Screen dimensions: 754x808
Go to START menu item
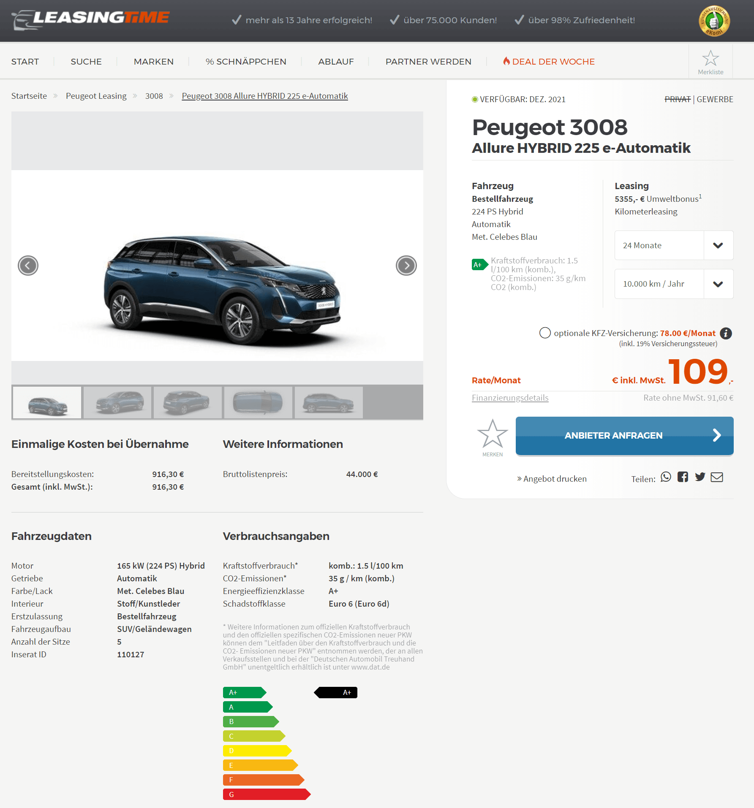click(25, 62)
